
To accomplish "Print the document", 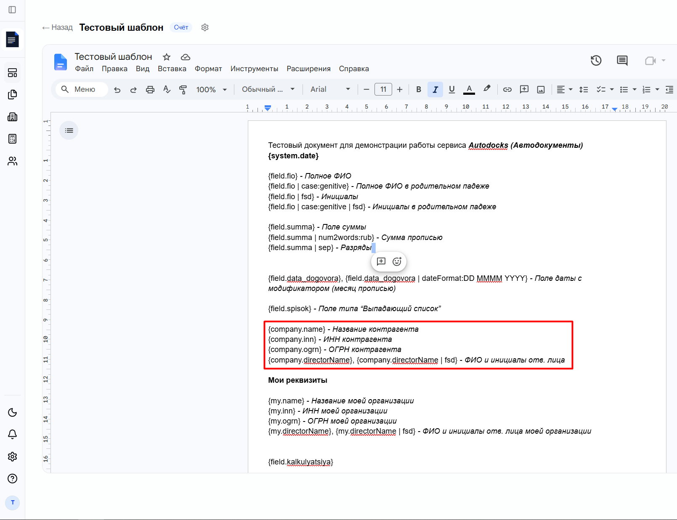I will (x=150, y=89).
